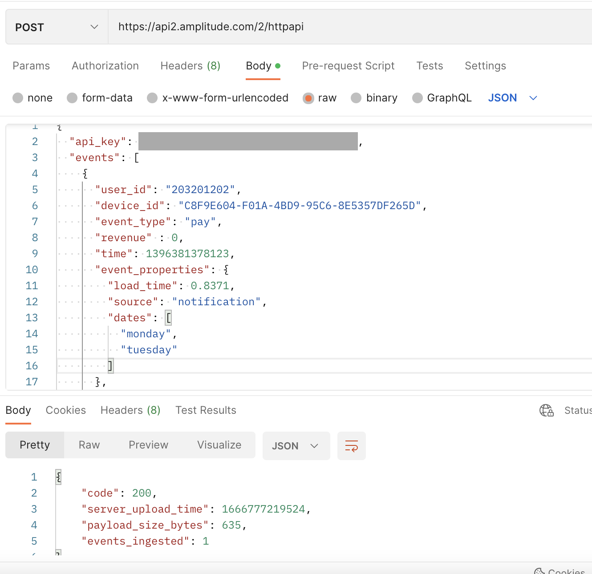Expand the request body JSON format dropdown
The width and height of the screenshot is (592, 574).
point(513,98)
